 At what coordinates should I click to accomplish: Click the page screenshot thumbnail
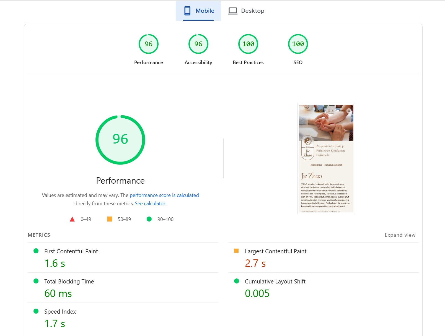pos(326,158)
